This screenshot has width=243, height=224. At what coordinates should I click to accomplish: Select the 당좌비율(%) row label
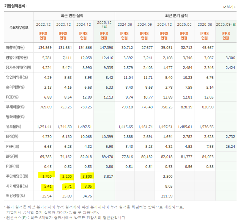pyautogui.click(x=15, y=117)
